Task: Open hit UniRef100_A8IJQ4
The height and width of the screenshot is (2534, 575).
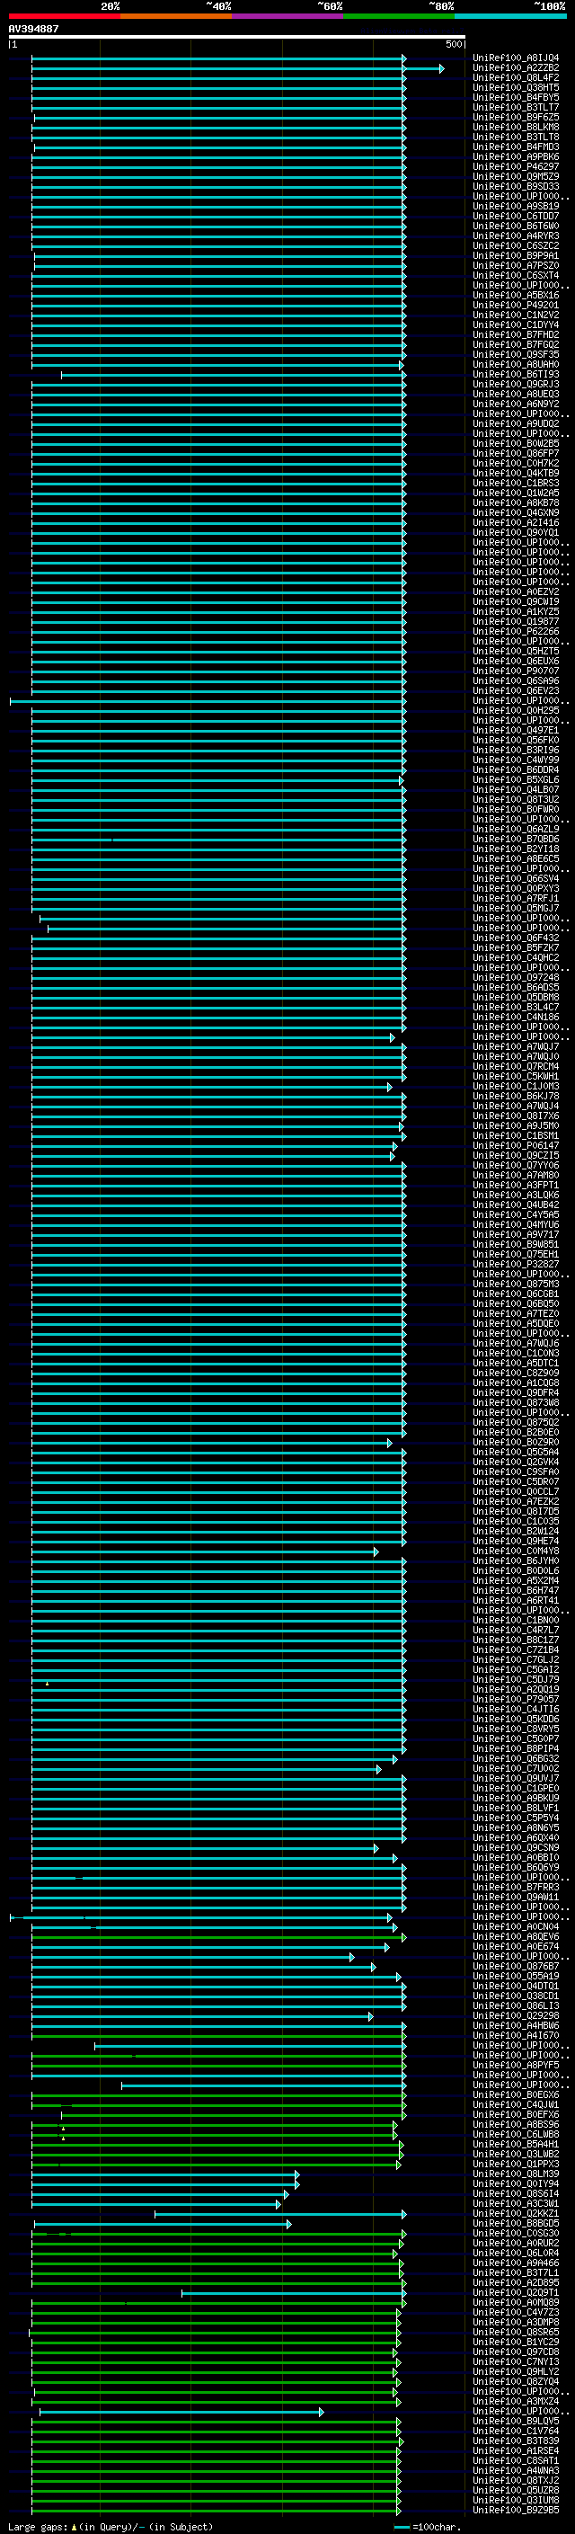Action: 516,58
